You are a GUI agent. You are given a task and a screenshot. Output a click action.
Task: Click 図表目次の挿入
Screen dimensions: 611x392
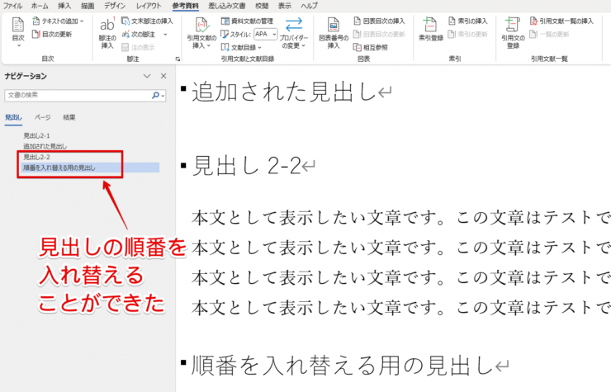380,21
